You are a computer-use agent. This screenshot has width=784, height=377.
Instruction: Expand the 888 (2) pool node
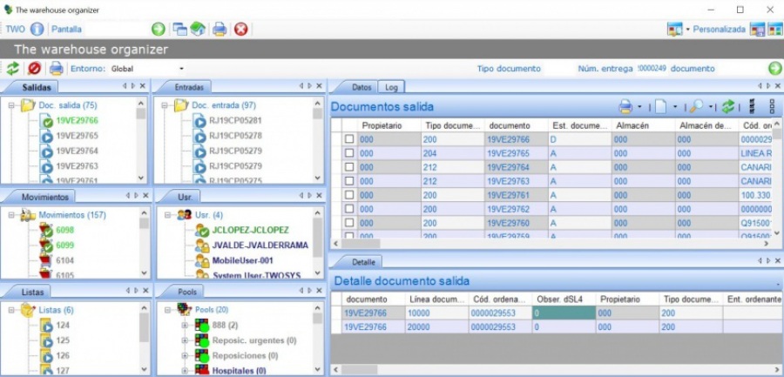[185, 326]
